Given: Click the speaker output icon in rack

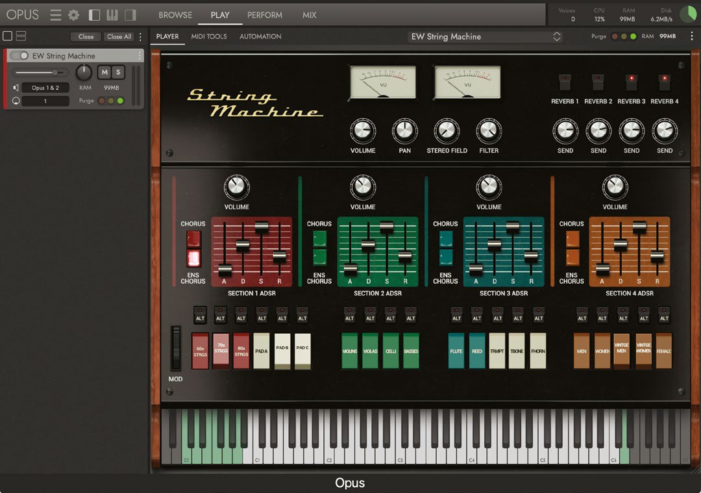Looking at the screenshot, I should point(16,88).
